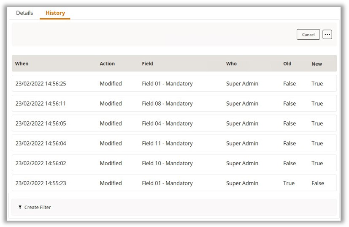Open the Create Filter link
Viewport: 349px width, 227px height.
(x=37, y=208)
